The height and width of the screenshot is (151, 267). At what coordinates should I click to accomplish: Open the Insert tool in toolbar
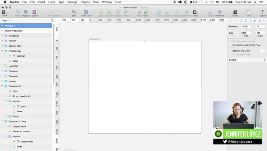coord(4,12)
